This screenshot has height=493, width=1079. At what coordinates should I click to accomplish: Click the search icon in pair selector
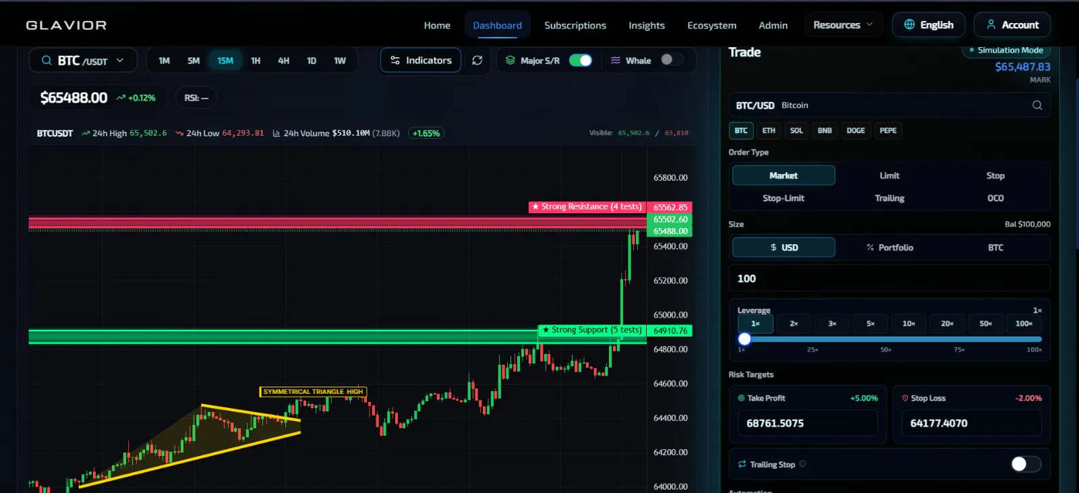[x=47, y=61]
